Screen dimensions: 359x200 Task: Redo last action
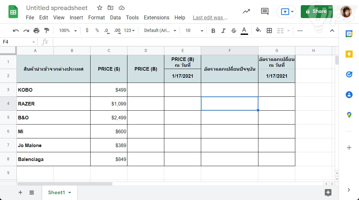[26, 31]
